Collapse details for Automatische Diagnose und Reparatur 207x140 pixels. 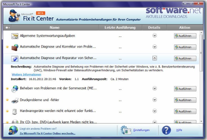[154, 58]
